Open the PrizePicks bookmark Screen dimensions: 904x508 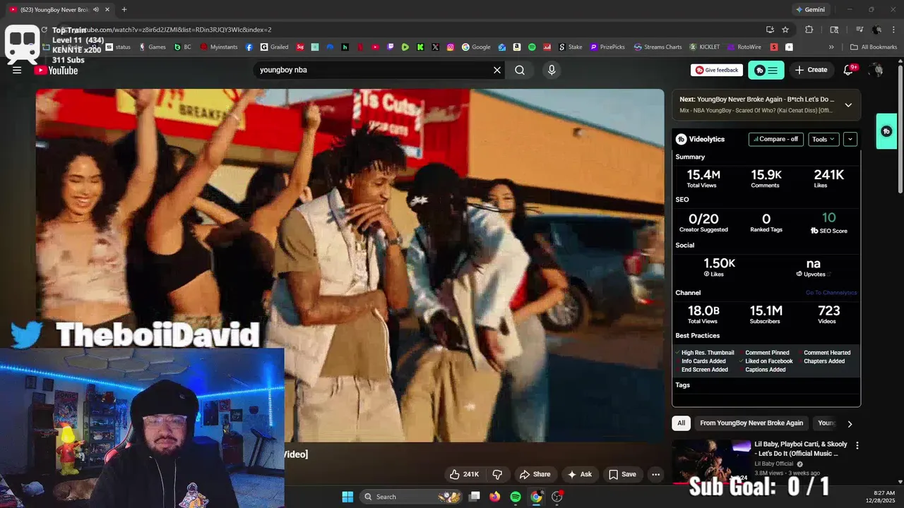pos(607,47)
